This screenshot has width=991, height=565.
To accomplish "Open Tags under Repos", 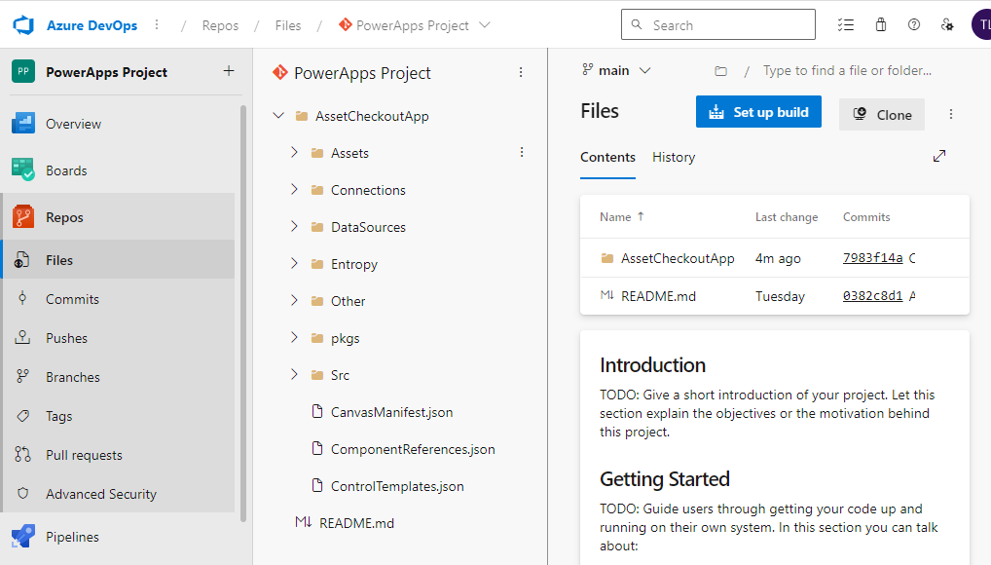I will [119, 416].
